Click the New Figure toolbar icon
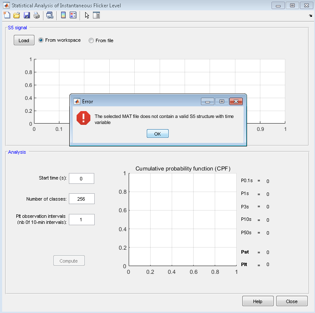 pyautogui.click(x=6, y=15)
